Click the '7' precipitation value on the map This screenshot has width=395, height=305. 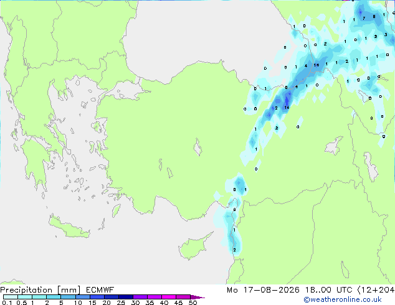pos(364,18)
